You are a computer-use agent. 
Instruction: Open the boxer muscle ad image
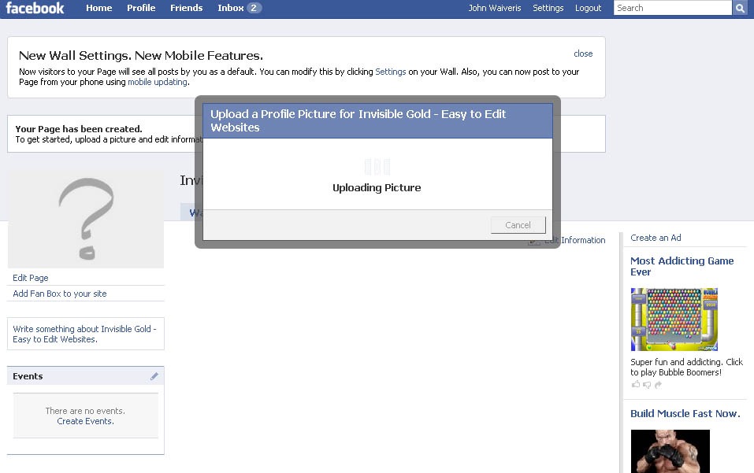point(670,452)
